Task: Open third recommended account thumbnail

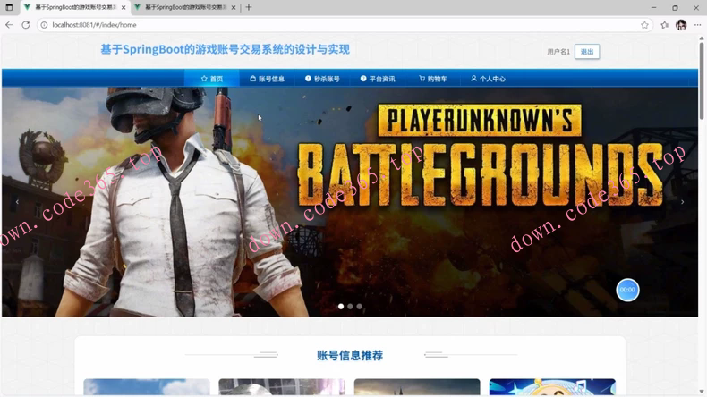Action: [x=417, y=386]
